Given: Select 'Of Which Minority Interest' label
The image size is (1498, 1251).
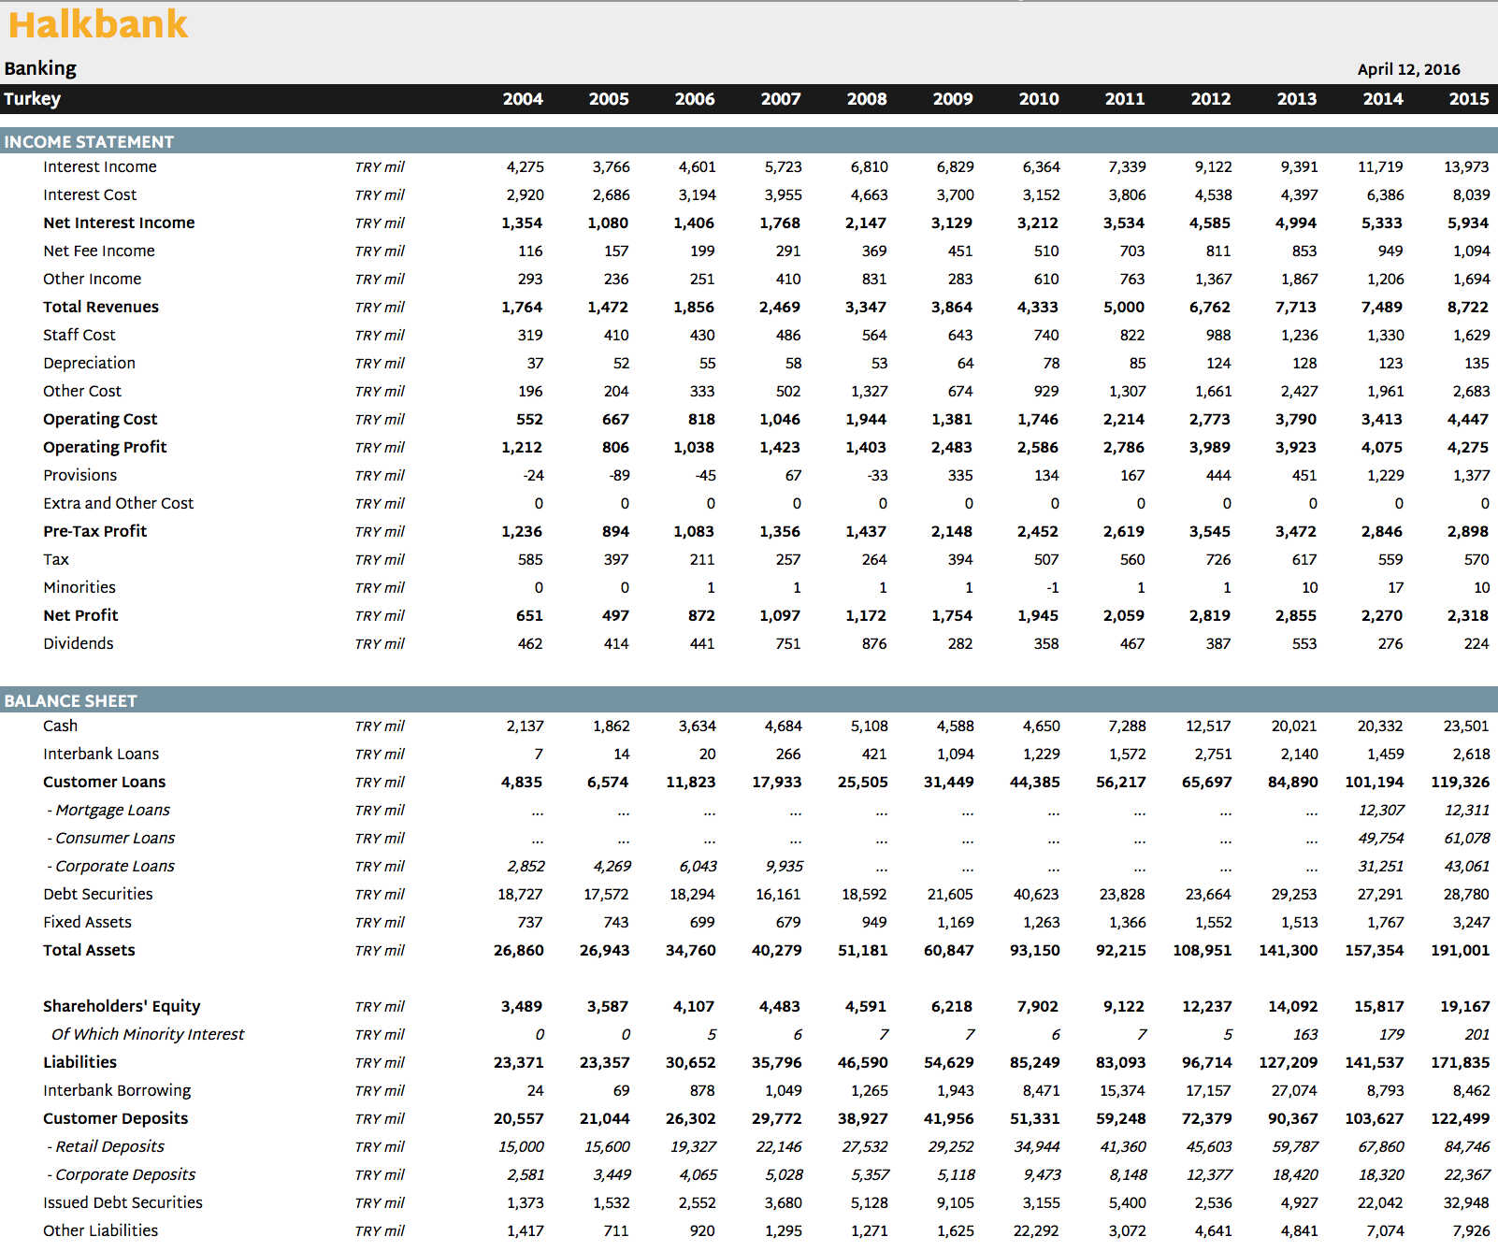Looking at the screenshot, I should [148, 1035].
